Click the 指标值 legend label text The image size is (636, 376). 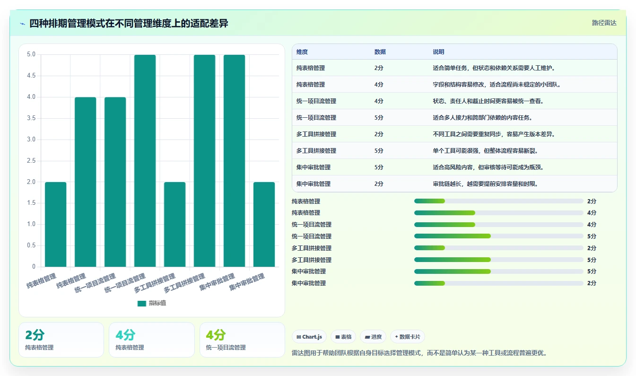[157, 303]
